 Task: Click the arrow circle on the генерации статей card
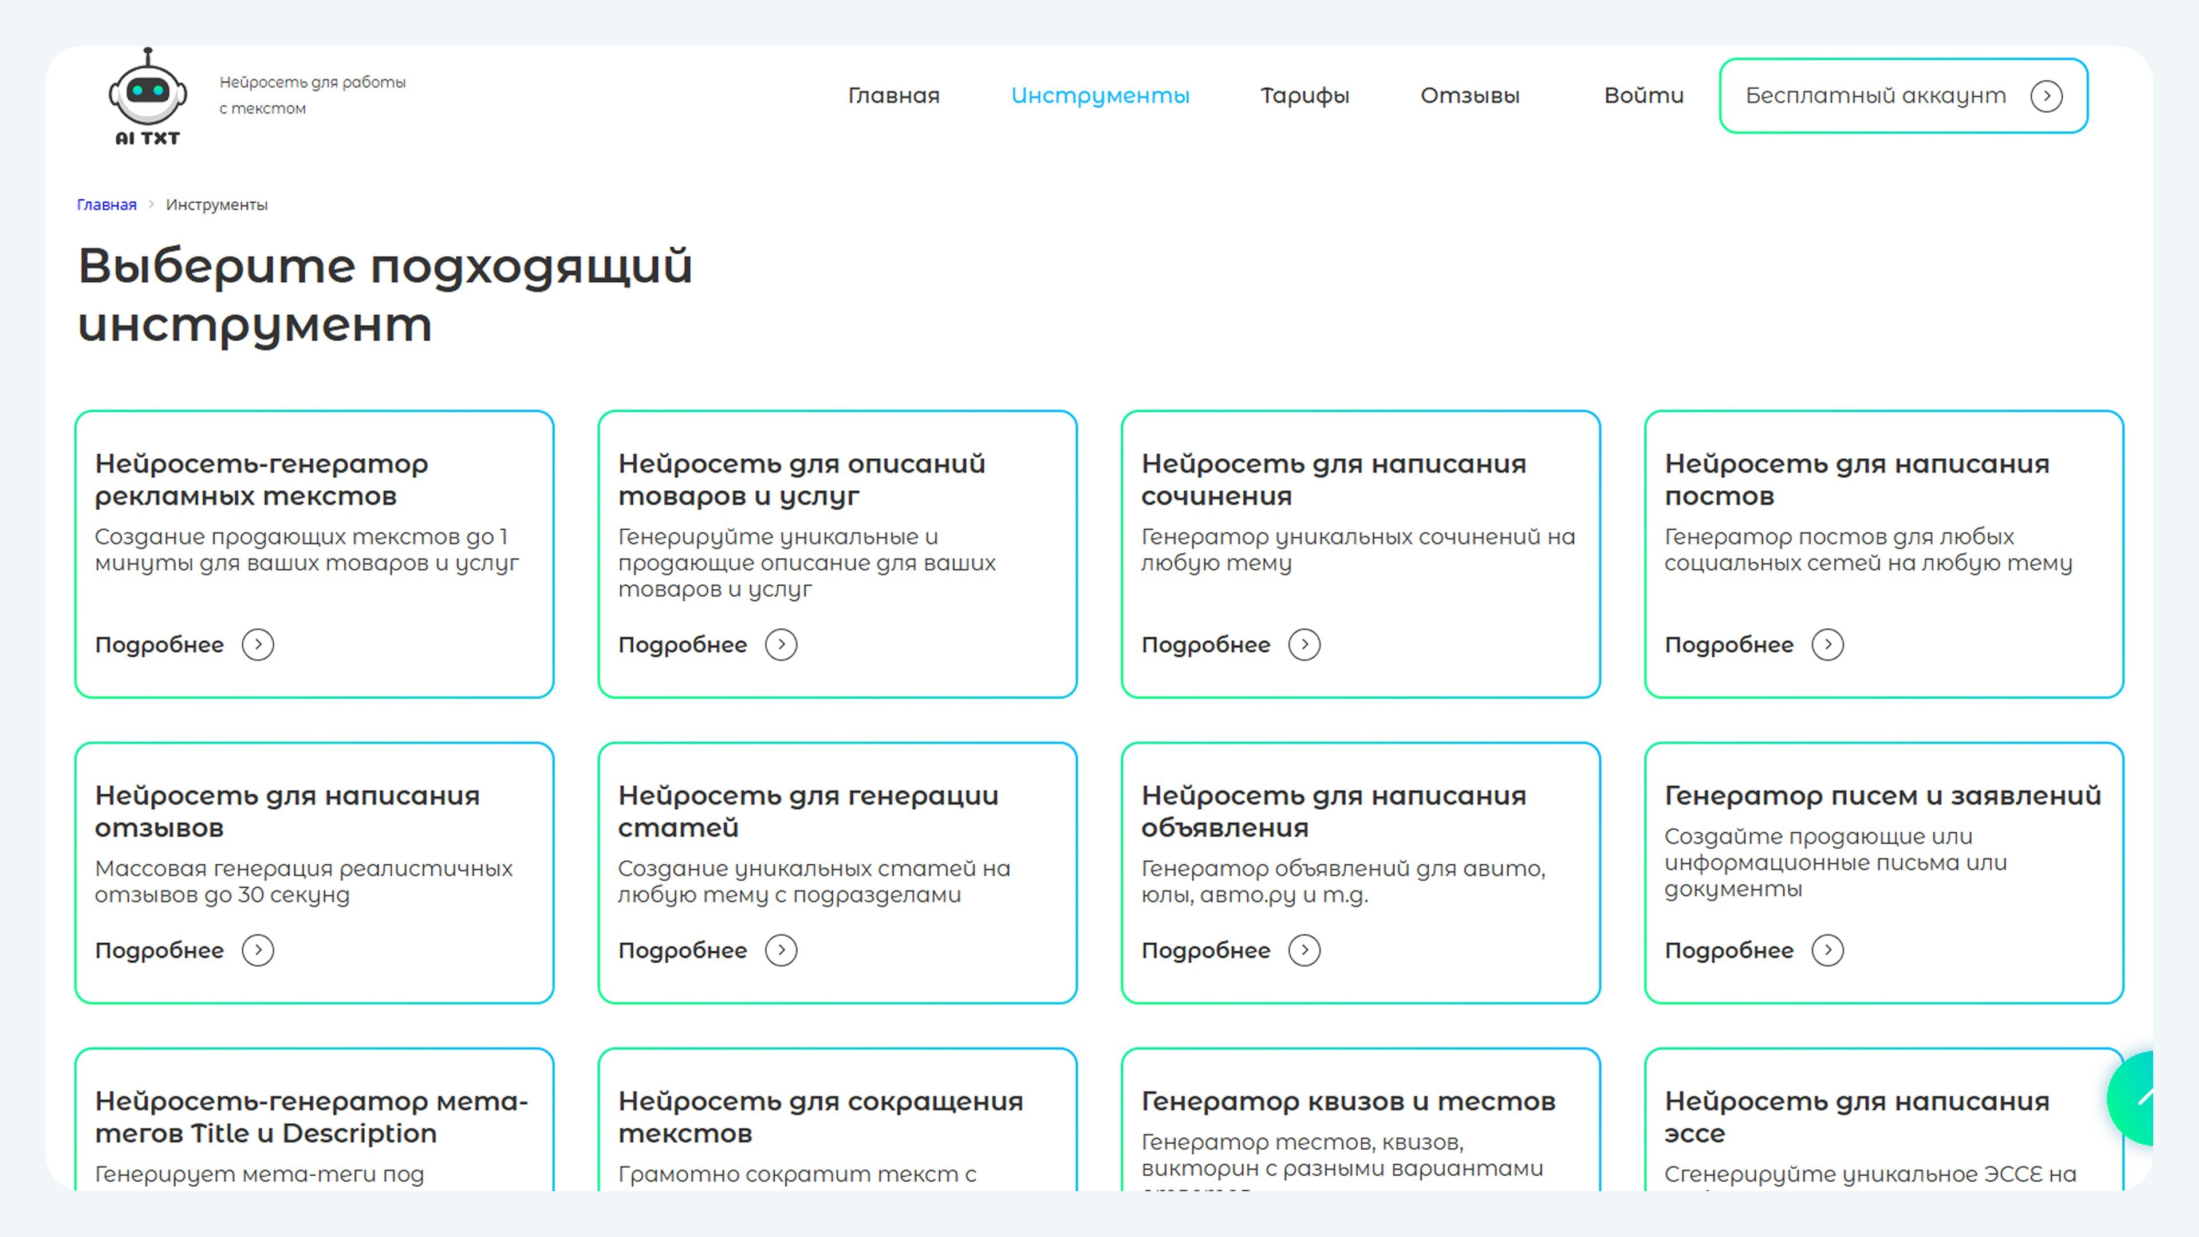[x=780, y=950]
